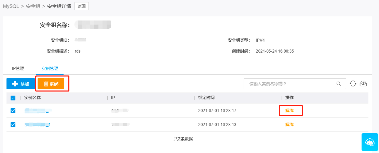Click 解绑 link for the 10:28:13 row

click(289, 125)
